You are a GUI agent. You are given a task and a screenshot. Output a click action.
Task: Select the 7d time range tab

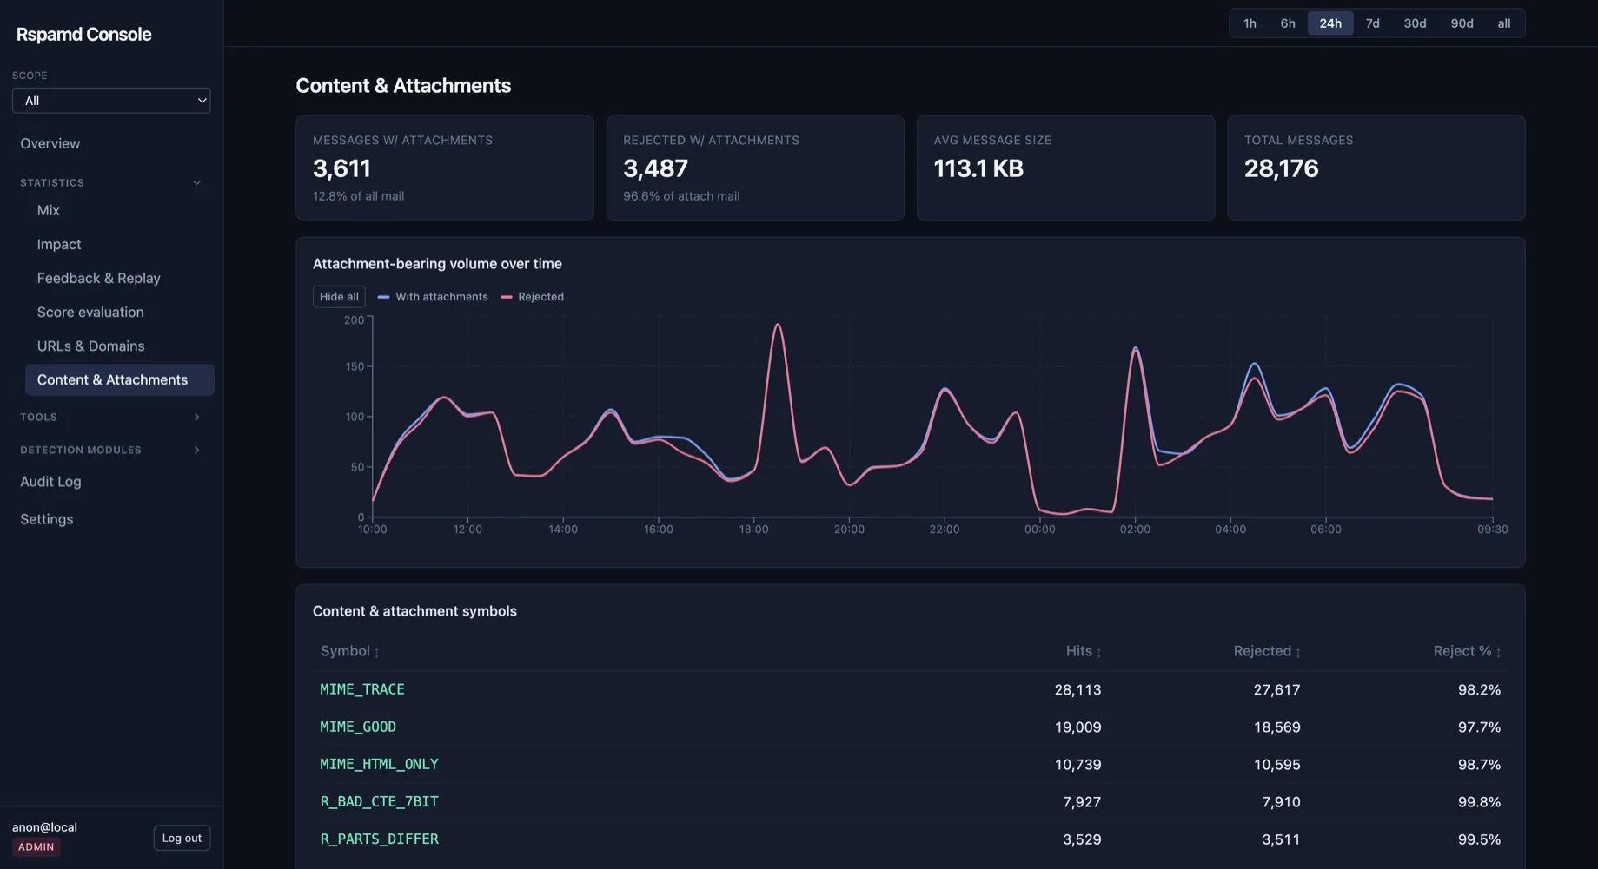(1372, 23)
